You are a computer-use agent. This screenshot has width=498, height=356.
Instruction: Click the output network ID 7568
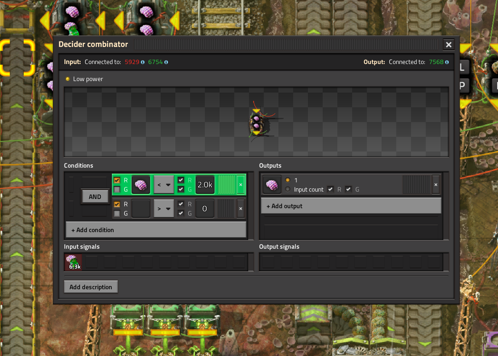436,62
